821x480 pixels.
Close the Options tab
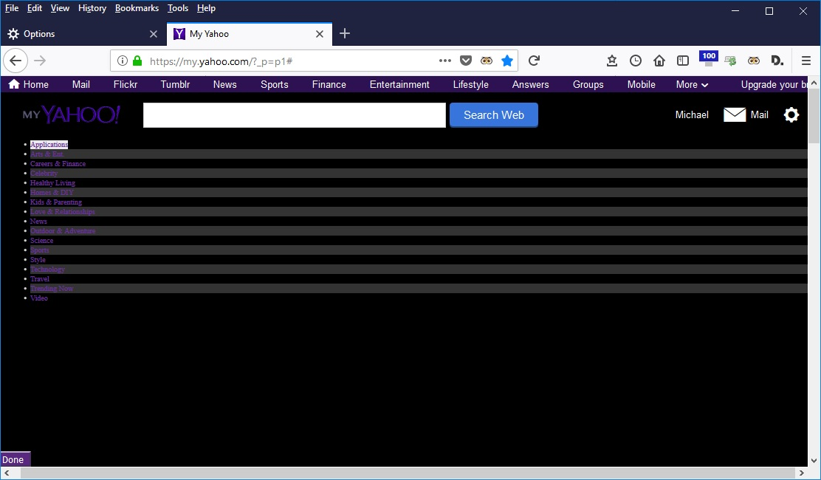coord(154,34)
